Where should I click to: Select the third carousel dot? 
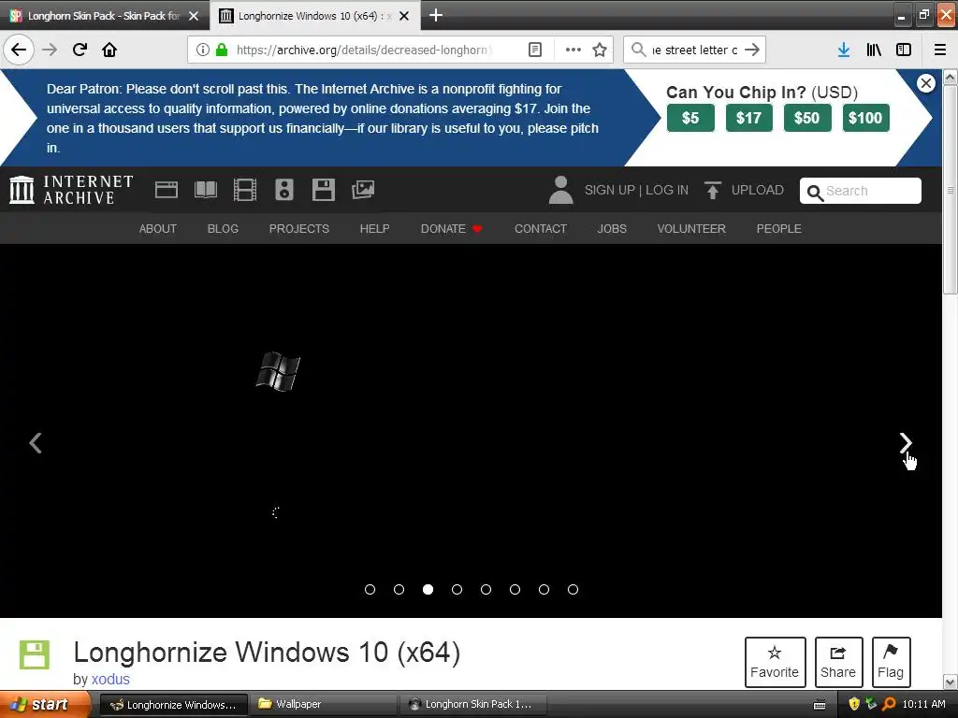(428, 589)
